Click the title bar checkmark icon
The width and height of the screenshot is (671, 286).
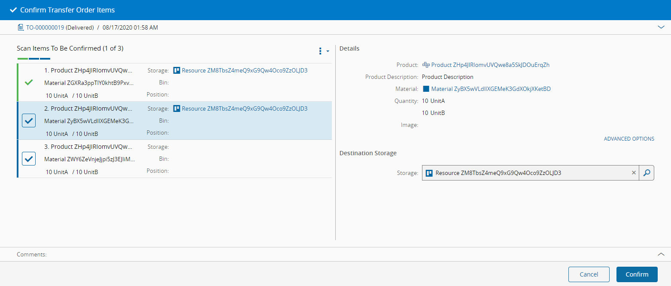13,10
